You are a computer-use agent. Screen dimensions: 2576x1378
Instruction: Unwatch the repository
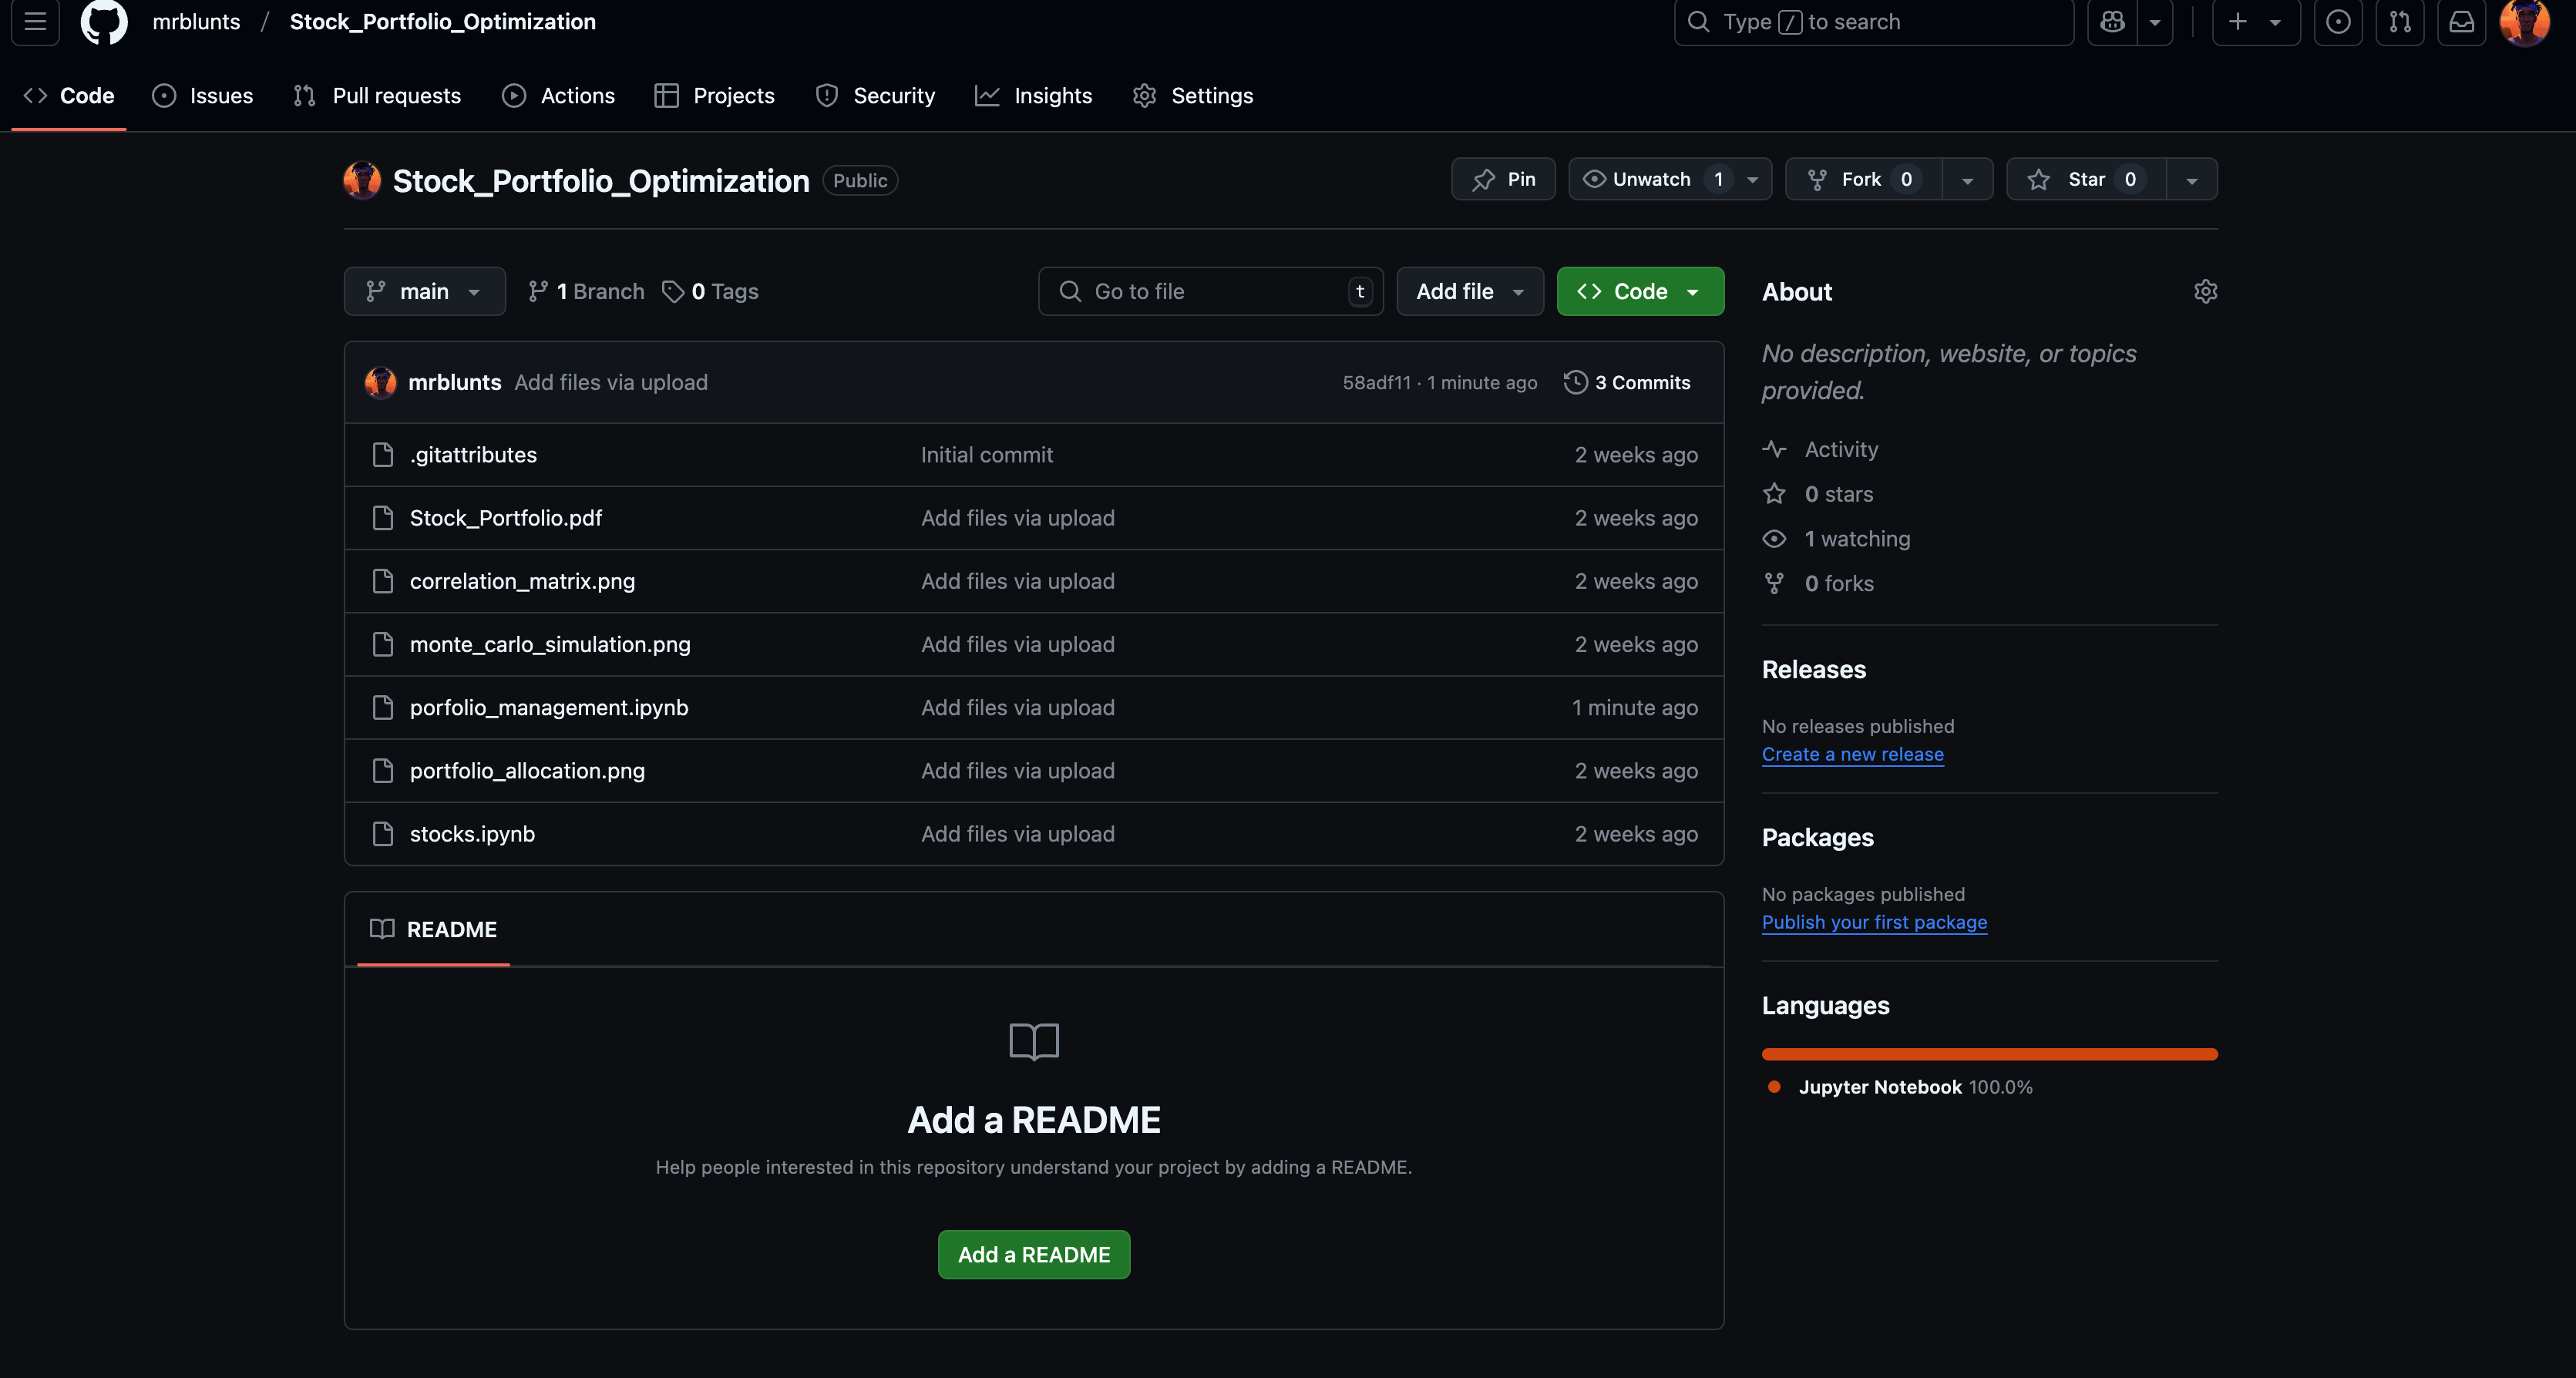[1651, 179]
